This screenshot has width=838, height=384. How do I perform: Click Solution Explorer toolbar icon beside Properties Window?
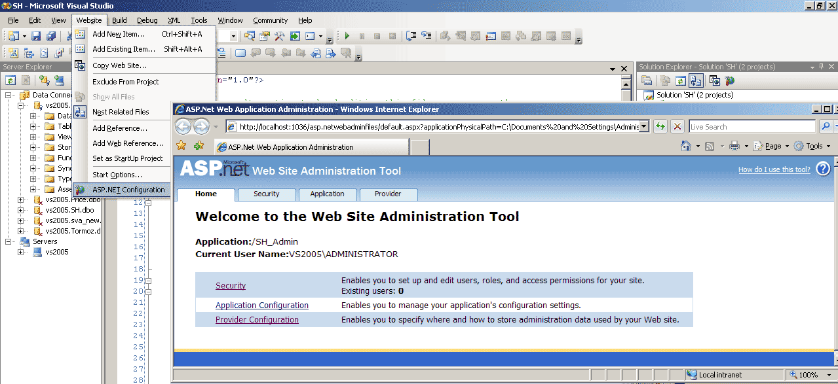point(249,36)
